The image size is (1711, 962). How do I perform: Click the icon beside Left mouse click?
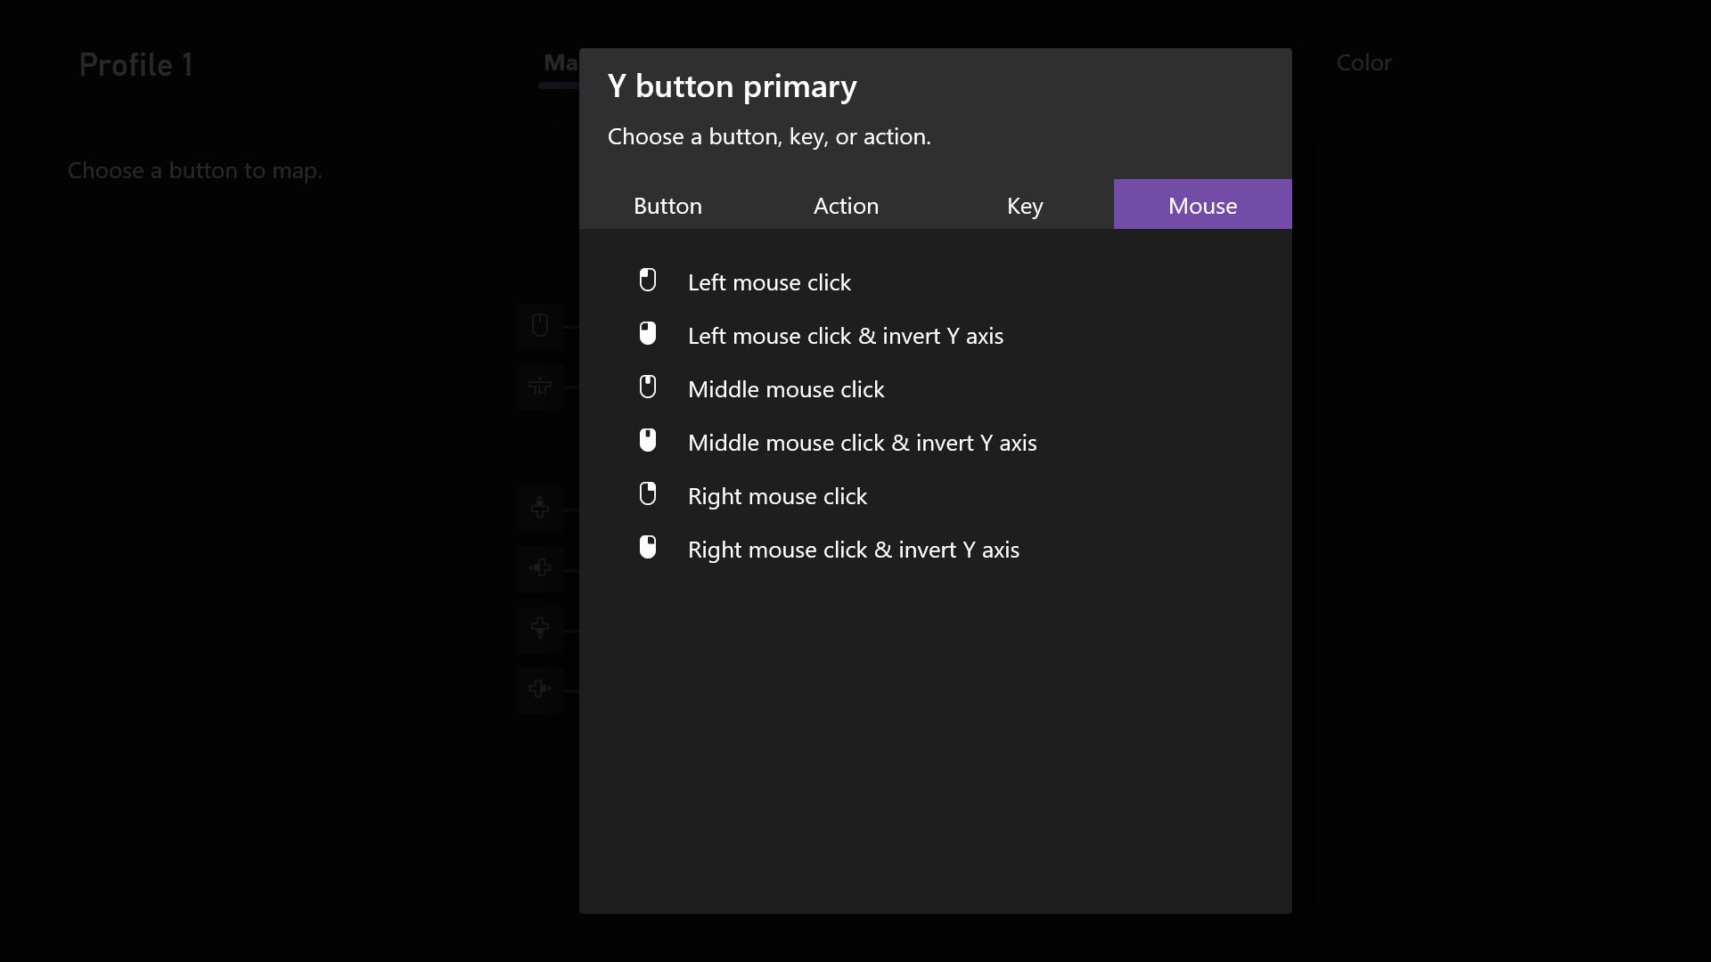pos(648,281)
